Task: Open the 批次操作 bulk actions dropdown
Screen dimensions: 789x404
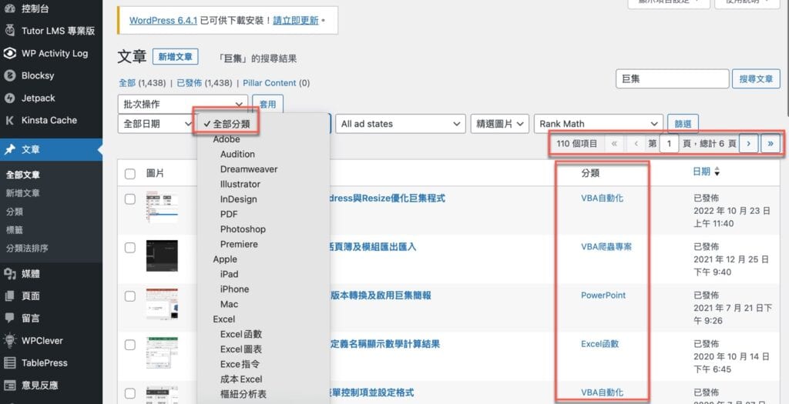Action: click(183, 104)
